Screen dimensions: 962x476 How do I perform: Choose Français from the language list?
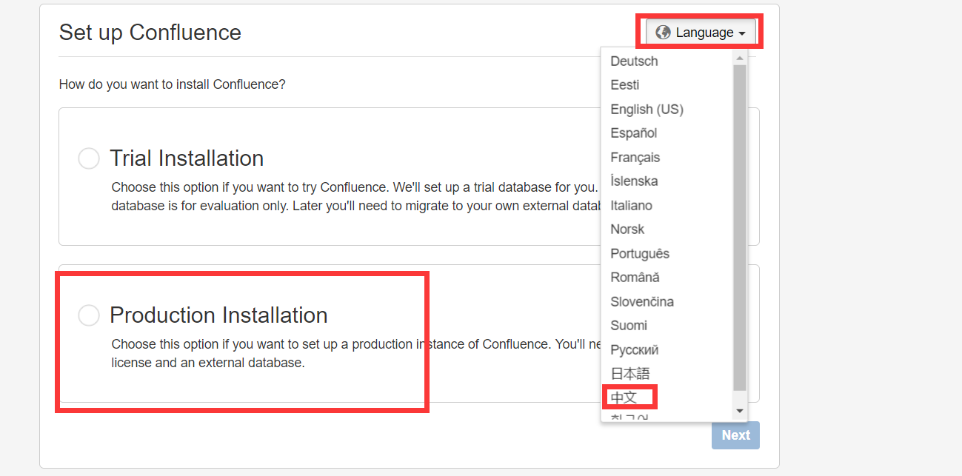click(635, 158)
